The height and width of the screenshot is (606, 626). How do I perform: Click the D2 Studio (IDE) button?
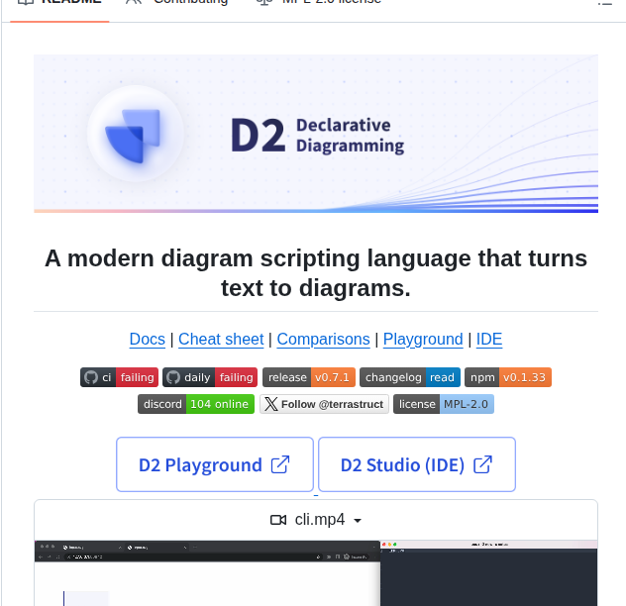[x=416, y=464]
